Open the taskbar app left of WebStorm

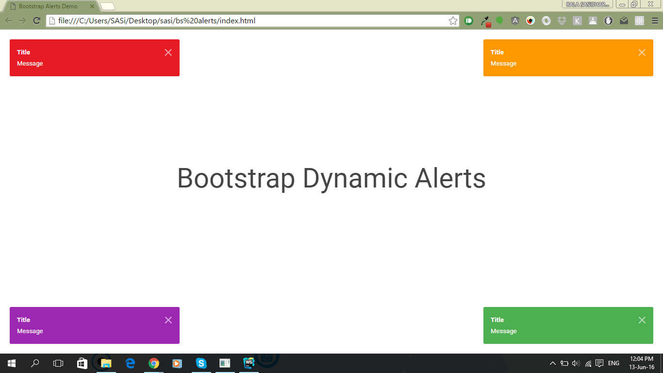pos(225,363)
